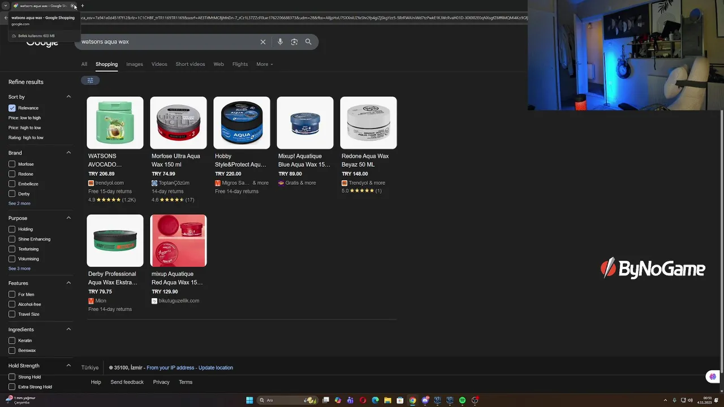This screenshot has height=407, width=724.
Task: Check the Morfose brand filter
Action: coord(12,164)
